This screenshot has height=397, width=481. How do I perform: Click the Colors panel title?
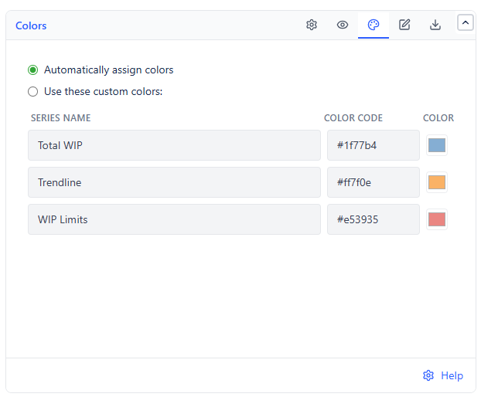pyautogui.click(x=31, y=25)
